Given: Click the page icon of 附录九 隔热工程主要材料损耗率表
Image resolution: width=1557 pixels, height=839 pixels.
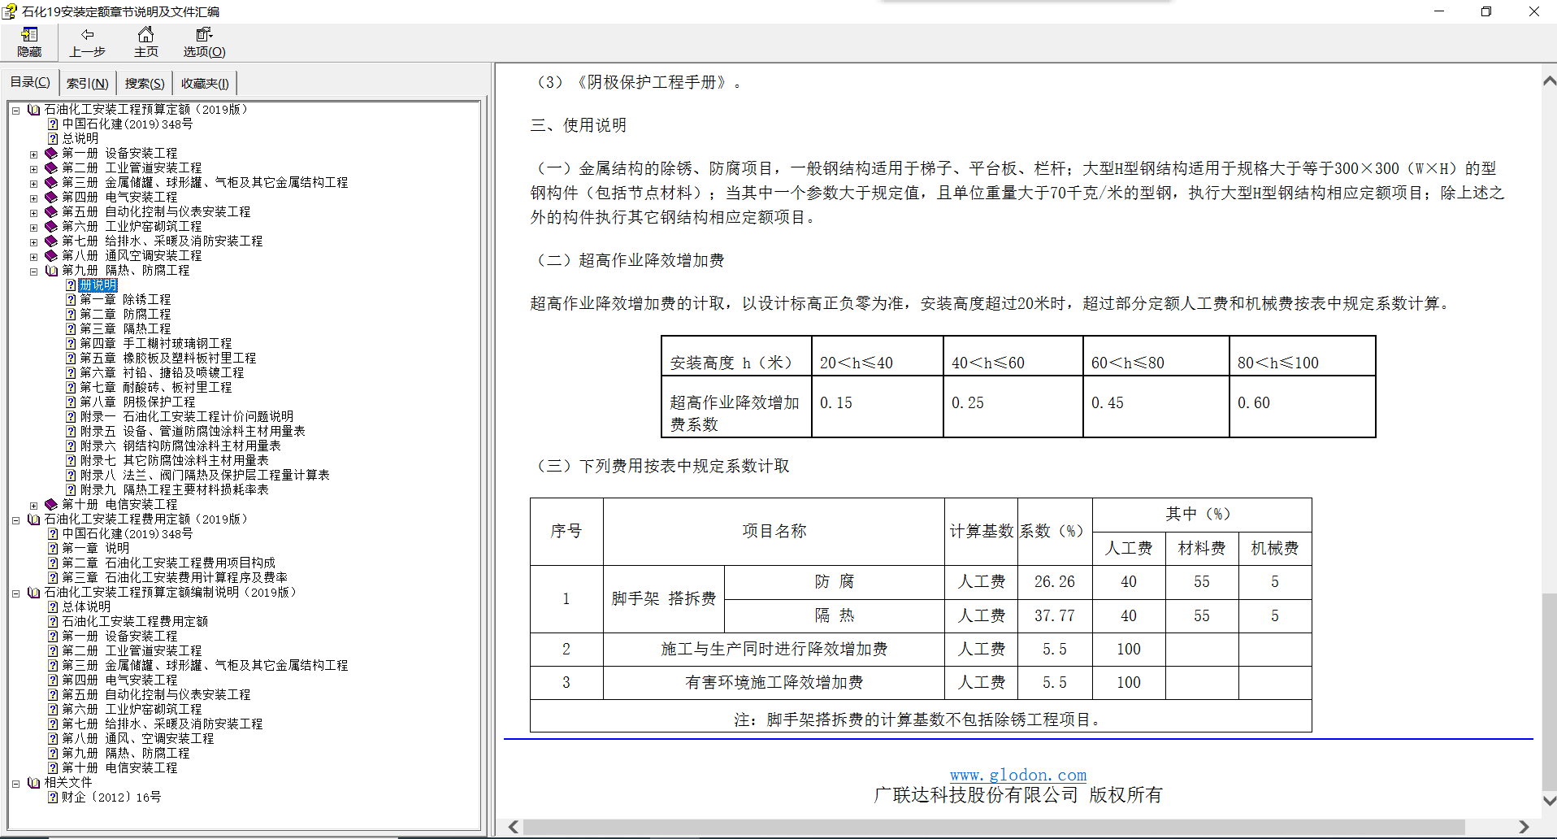Looking at the screenshot, I should tap(71, 489).
